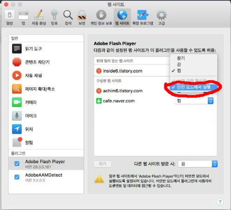Select 알림 (Notifications) in the sidebar
Screen dimensions: 231x210
click(46, 143)
